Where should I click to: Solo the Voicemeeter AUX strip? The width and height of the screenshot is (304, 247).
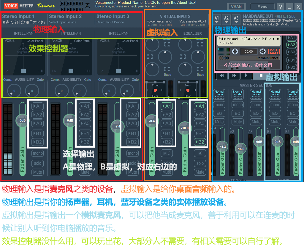200,163
